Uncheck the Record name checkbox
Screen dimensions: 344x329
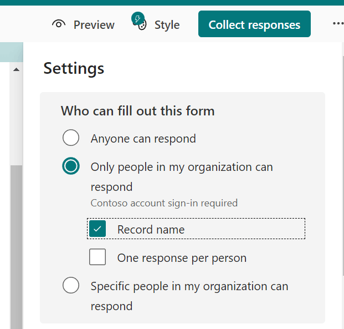(97, 229)
